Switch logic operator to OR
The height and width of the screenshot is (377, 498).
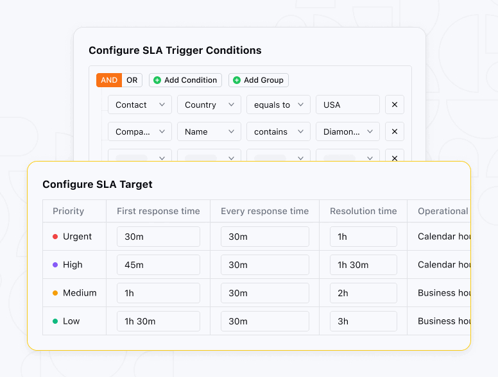click(132, 80)
